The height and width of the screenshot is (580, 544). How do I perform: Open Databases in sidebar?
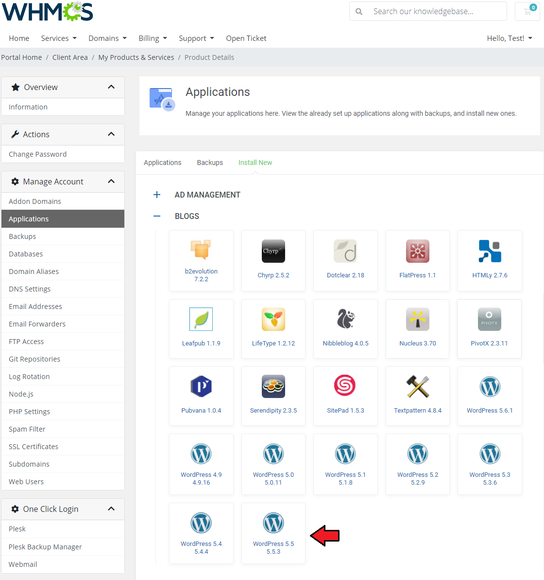63,254
